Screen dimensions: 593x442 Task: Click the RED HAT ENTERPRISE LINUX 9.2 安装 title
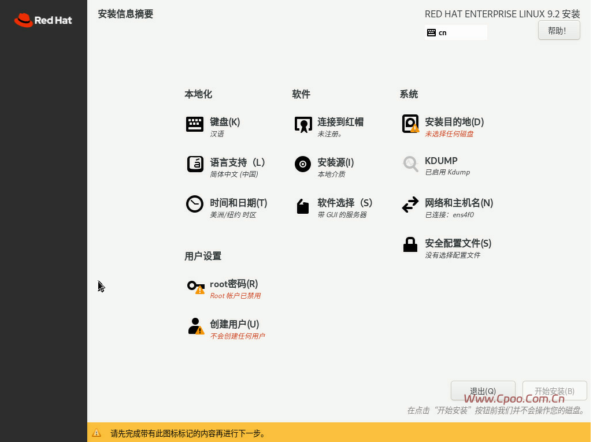502,14
